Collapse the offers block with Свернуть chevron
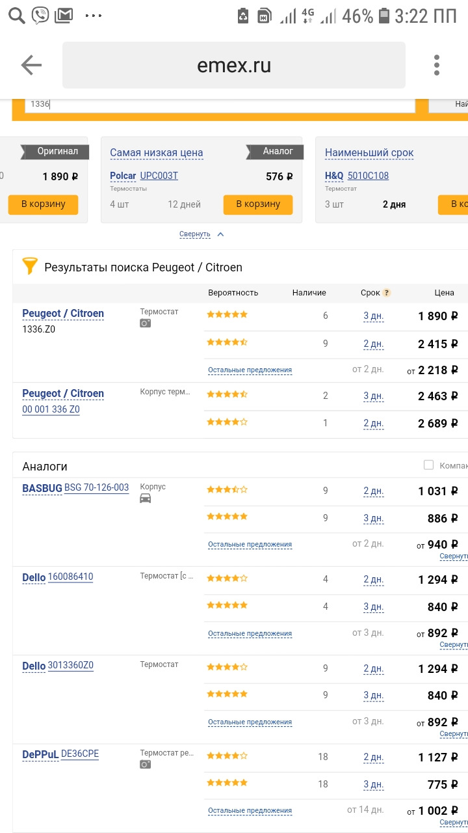Viewport: 468px width, 833px height. (220, 234)
